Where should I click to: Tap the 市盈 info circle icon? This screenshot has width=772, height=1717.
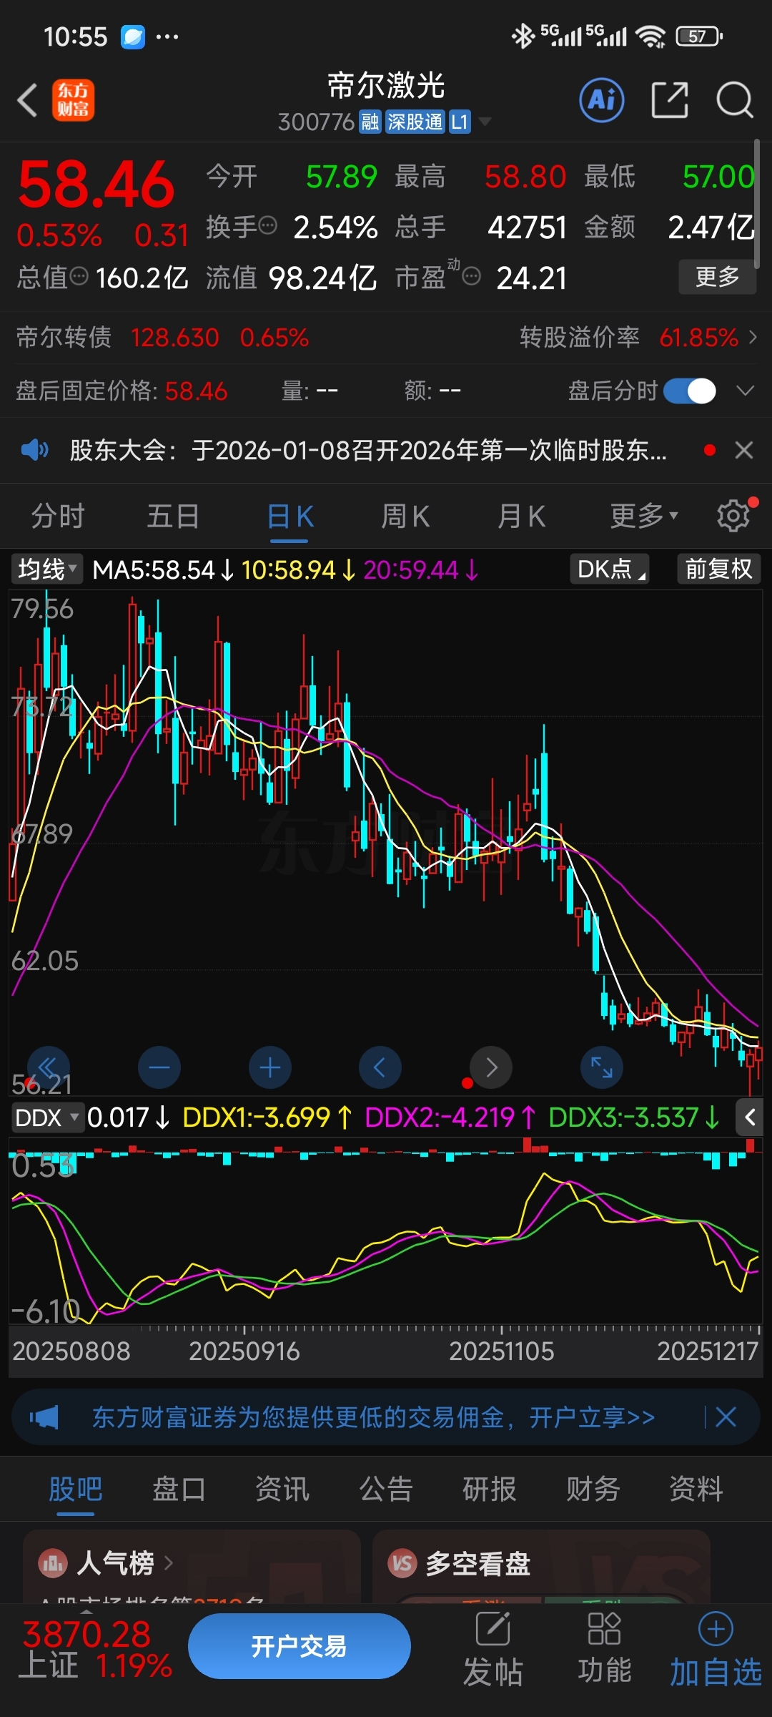coord(471,276)
